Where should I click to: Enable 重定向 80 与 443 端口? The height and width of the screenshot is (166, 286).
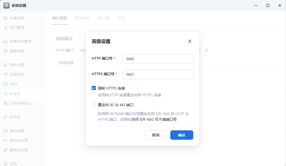94,104
